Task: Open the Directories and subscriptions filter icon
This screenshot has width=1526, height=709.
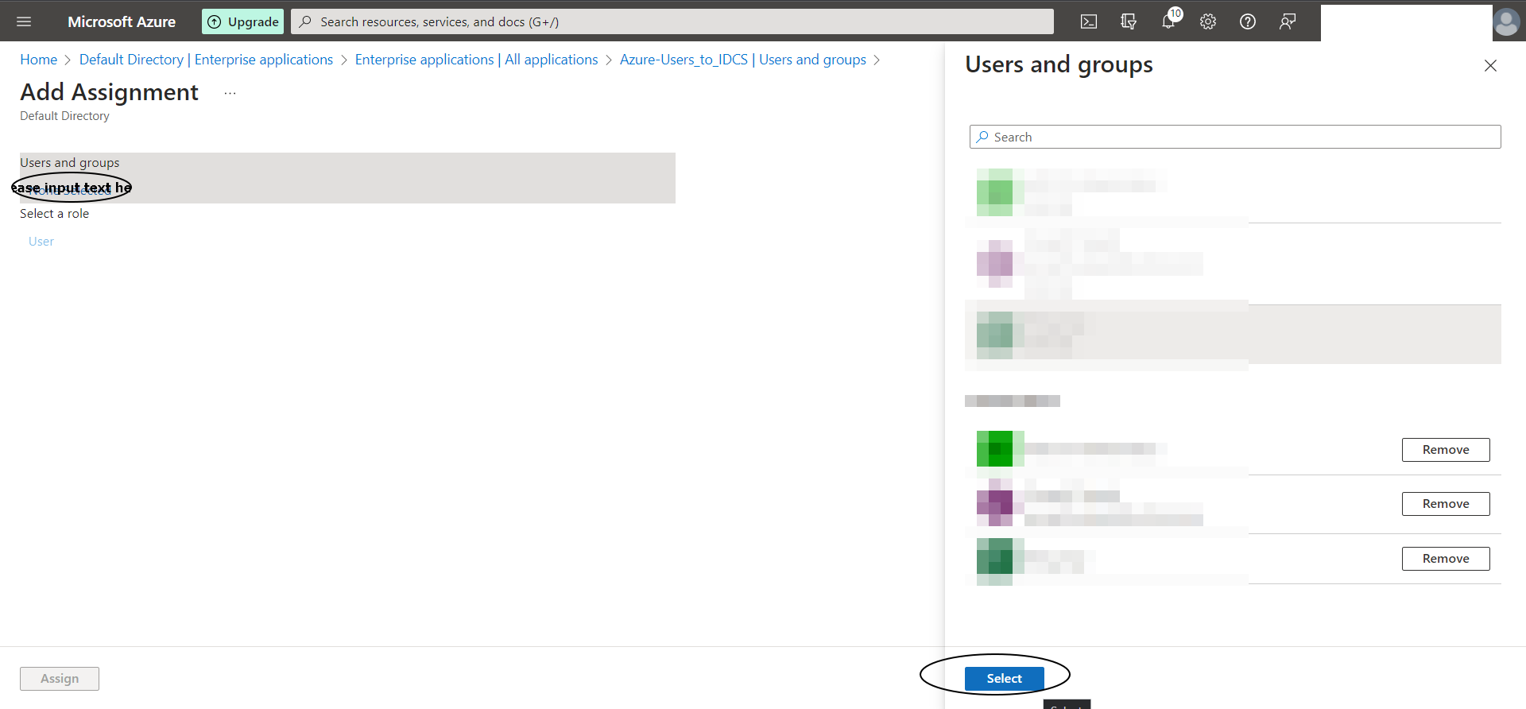Action: pyautogui.click(x=1129, y=21)
